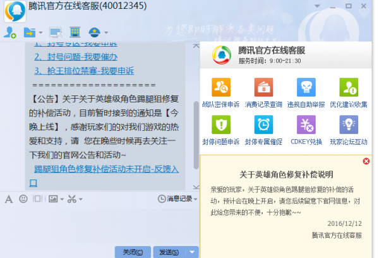Expand the send file dropdown arrow
This screenshot has width=379, height=258.
pyautogui.click(x=40, y=32)
